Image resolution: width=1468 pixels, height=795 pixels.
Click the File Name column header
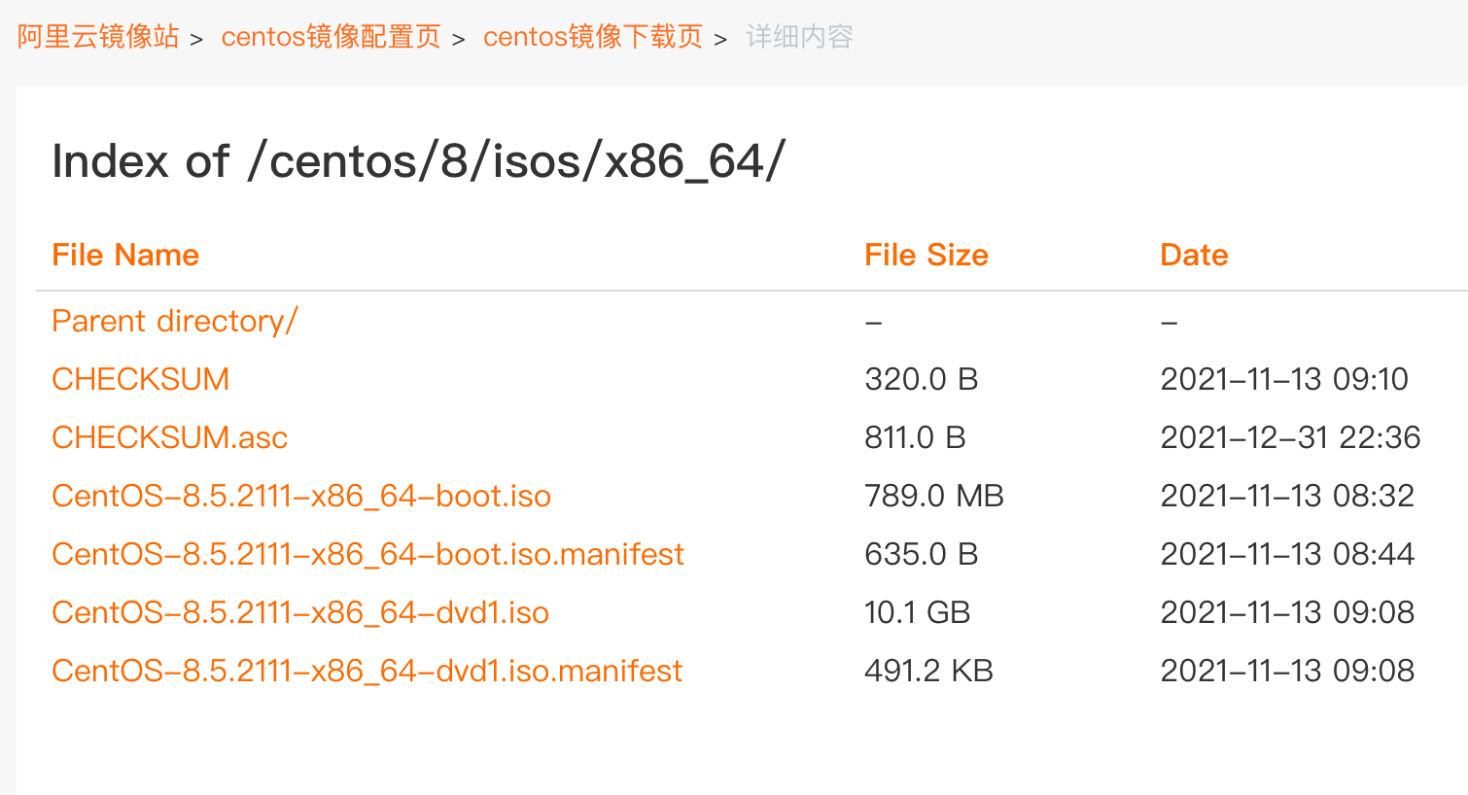pos(124,255)
